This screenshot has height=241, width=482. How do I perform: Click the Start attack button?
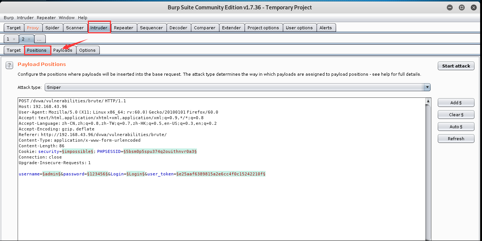pyautogui.click(x=456, y=66)
